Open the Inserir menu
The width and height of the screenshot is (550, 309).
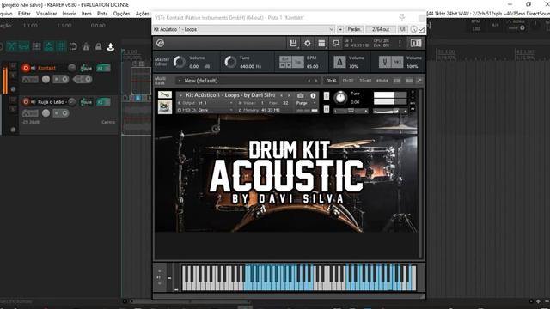[x=69, y=14]
